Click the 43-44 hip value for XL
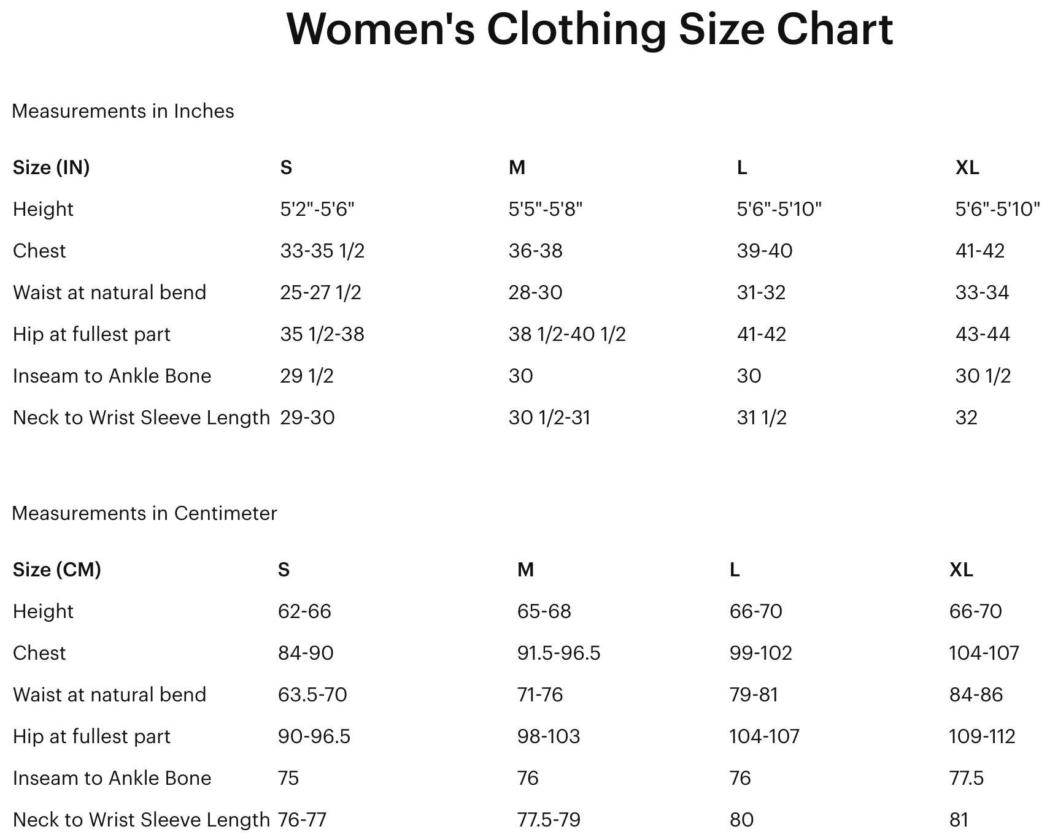1058x840 pixels. point(982,334)
